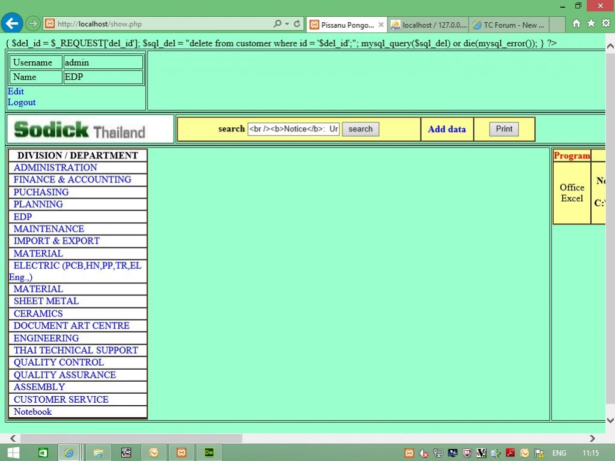This screenshot has height=461, width=615.
Task: Open the MATERIAL link above ELECTRIC
Action: click(x=38, y=254)
